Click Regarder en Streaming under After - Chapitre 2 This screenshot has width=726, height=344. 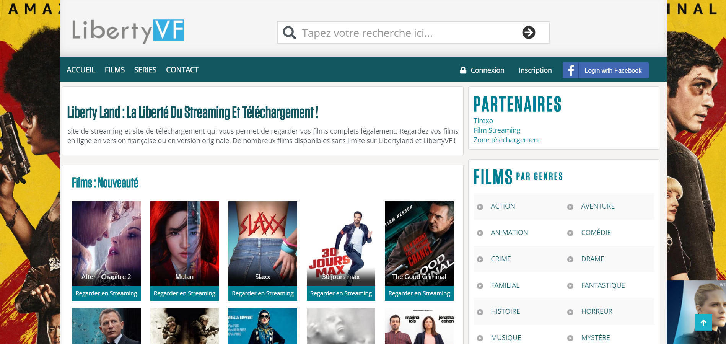click(106, 293)
